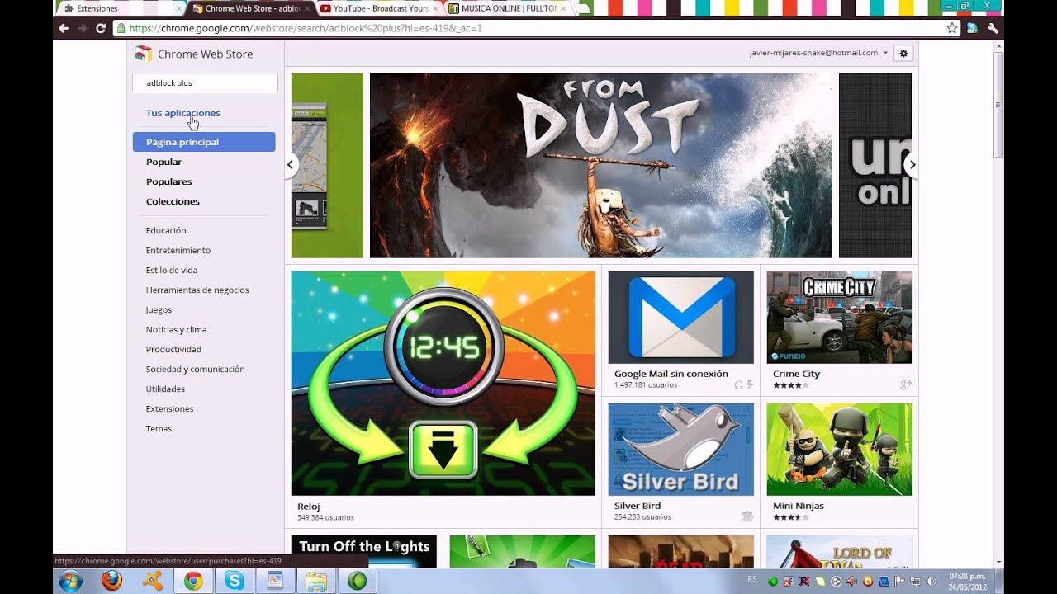
Task: Open Colecciones in the sidebar
Action: click(x=173, y=201)
